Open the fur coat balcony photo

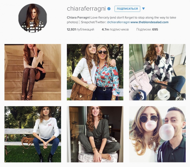tap(157, 72)
